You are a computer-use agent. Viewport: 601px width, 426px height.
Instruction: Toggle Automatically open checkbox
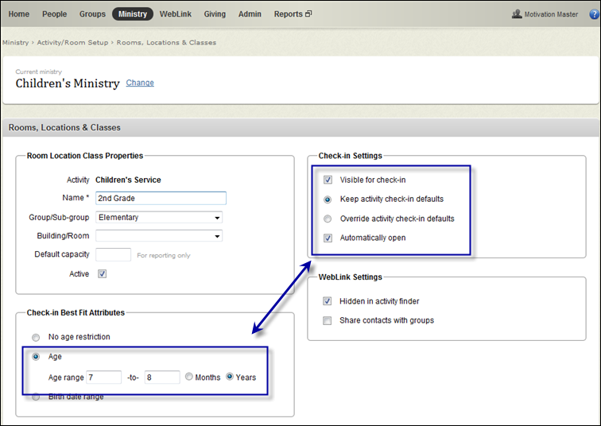pos(328,238)
